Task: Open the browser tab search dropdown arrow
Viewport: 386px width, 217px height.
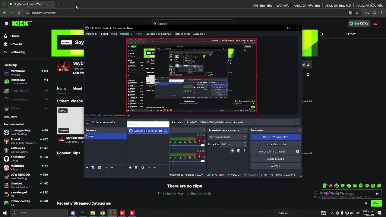Action: pos(4,4)
